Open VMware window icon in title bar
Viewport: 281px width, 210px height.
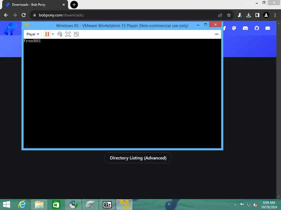click(27, 25)
